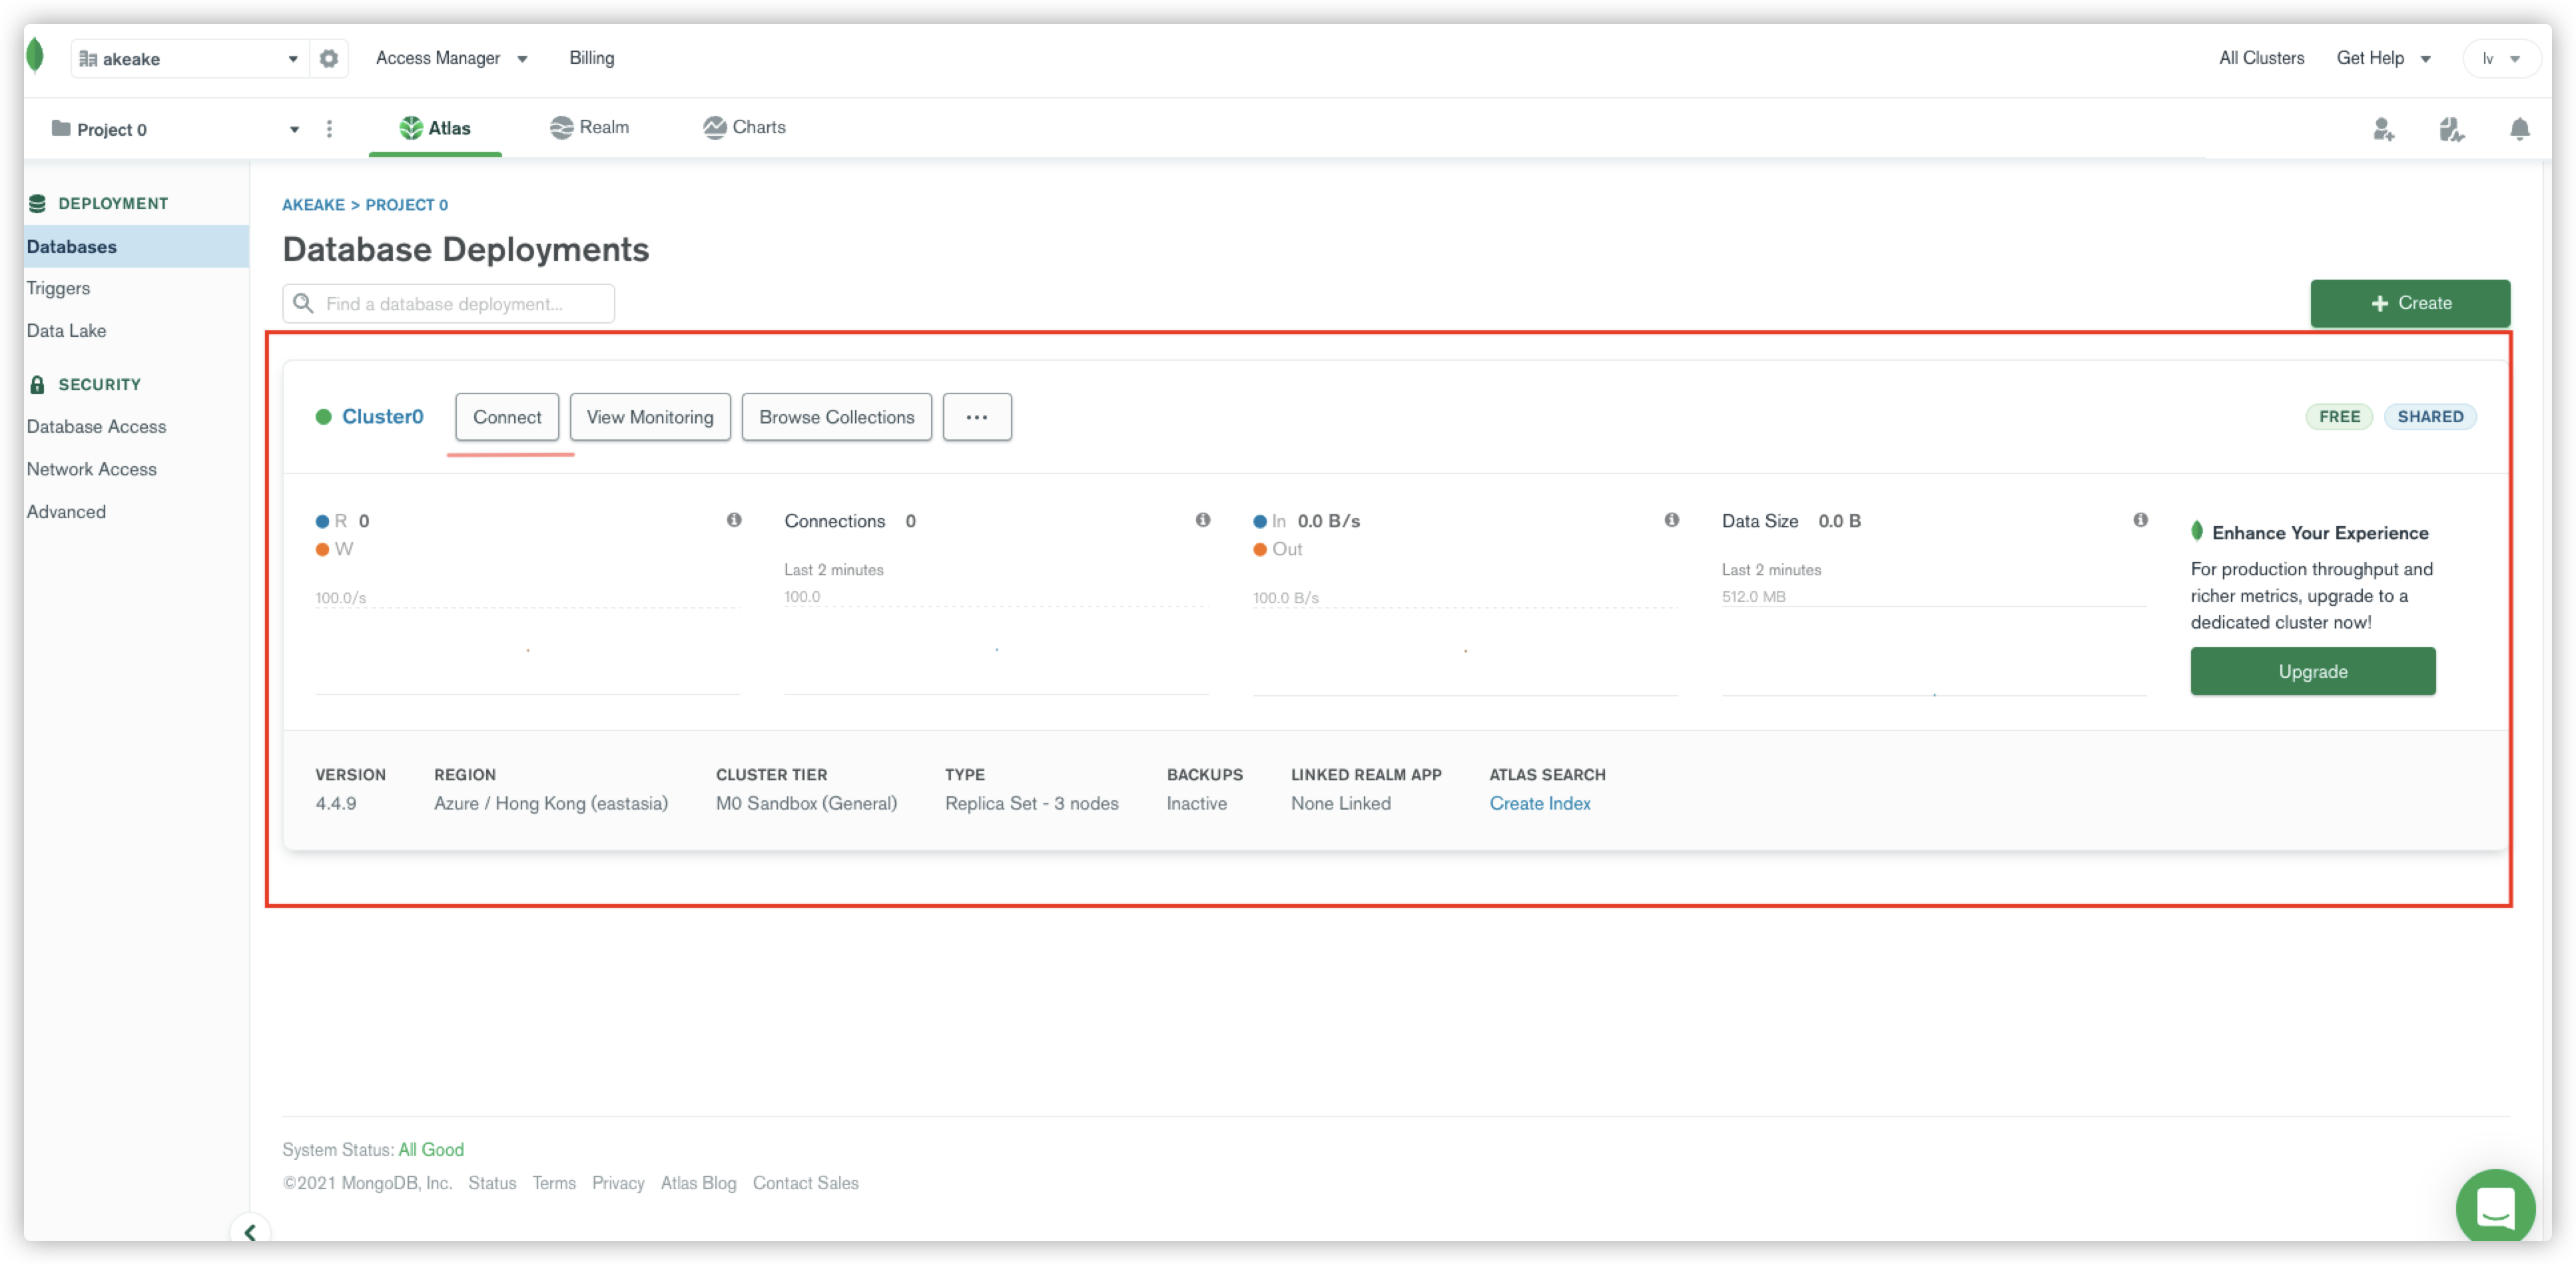This screenshot has height=1265, width=2576.
Task: Click the MongoDB leaf logo
Action: tap(36, 56)
